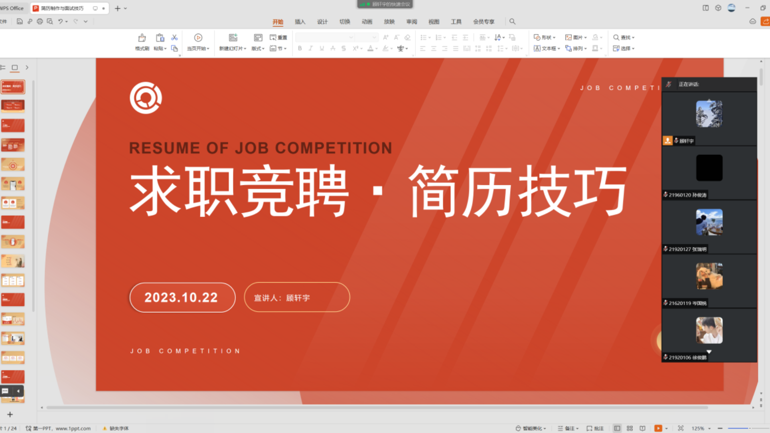Click the orange slideshow play button in status bar
Image resolution: width=770 pixels, height=433 pixels.
point(658,428)
